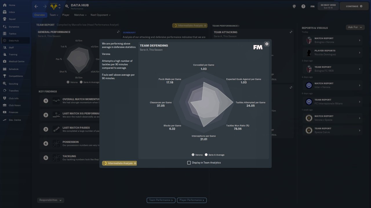Image resolution: width=371 pixels, height=208 pixels.
Task: Switch to the Player tab
Action: click(66, 15)
